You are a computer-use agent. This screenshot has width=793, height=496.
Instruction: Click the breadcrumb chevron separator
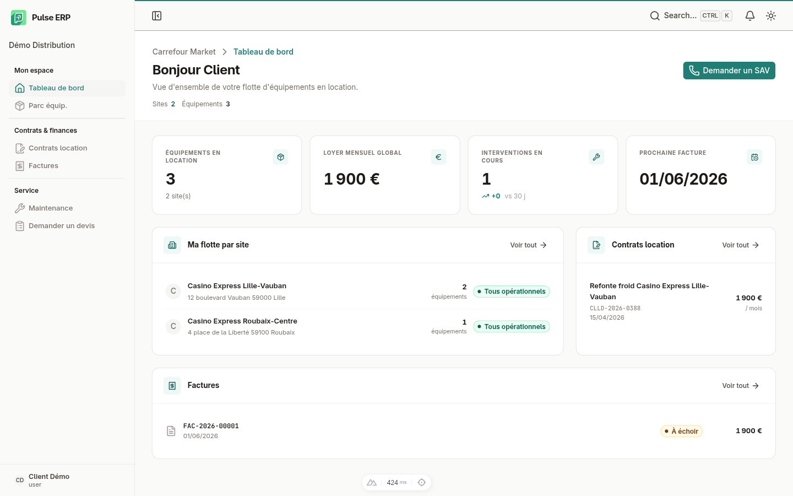click(x=225, y=52)
